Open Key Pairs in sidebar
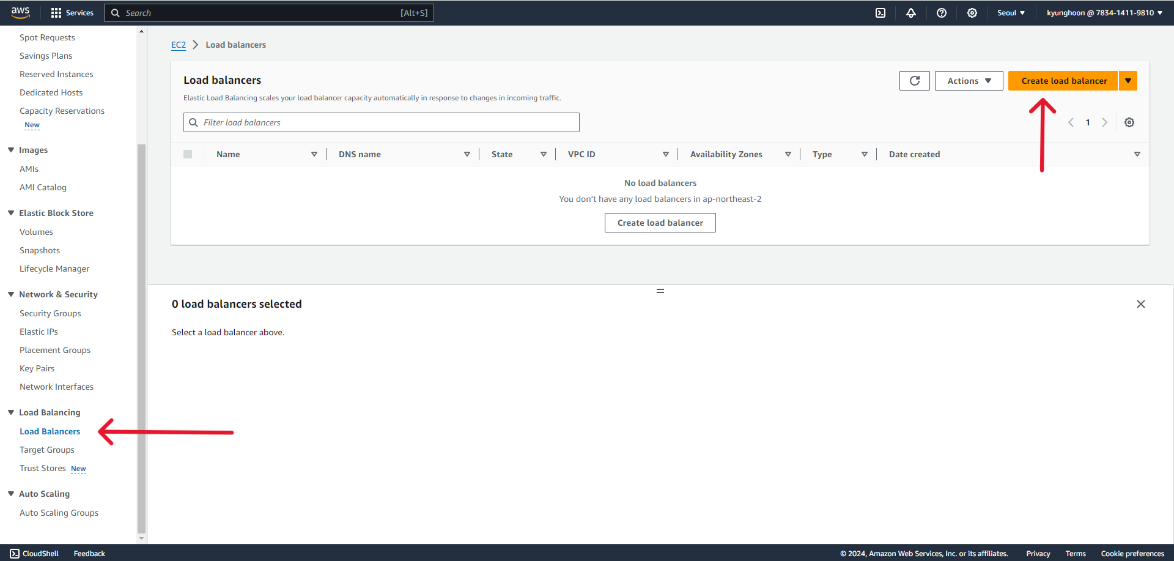This screenshot has width=1174, height=561. (37, 368)
